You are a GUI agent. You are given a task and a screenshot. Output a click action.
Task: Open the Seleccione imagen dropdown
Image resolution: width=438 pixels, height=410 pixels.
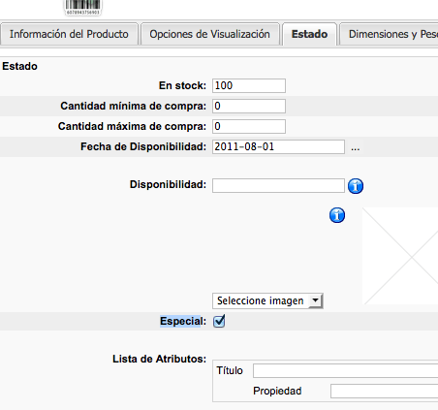(267, 300)
